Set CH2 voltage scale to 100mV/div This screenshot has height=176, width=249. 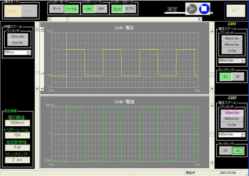[232, 113]
